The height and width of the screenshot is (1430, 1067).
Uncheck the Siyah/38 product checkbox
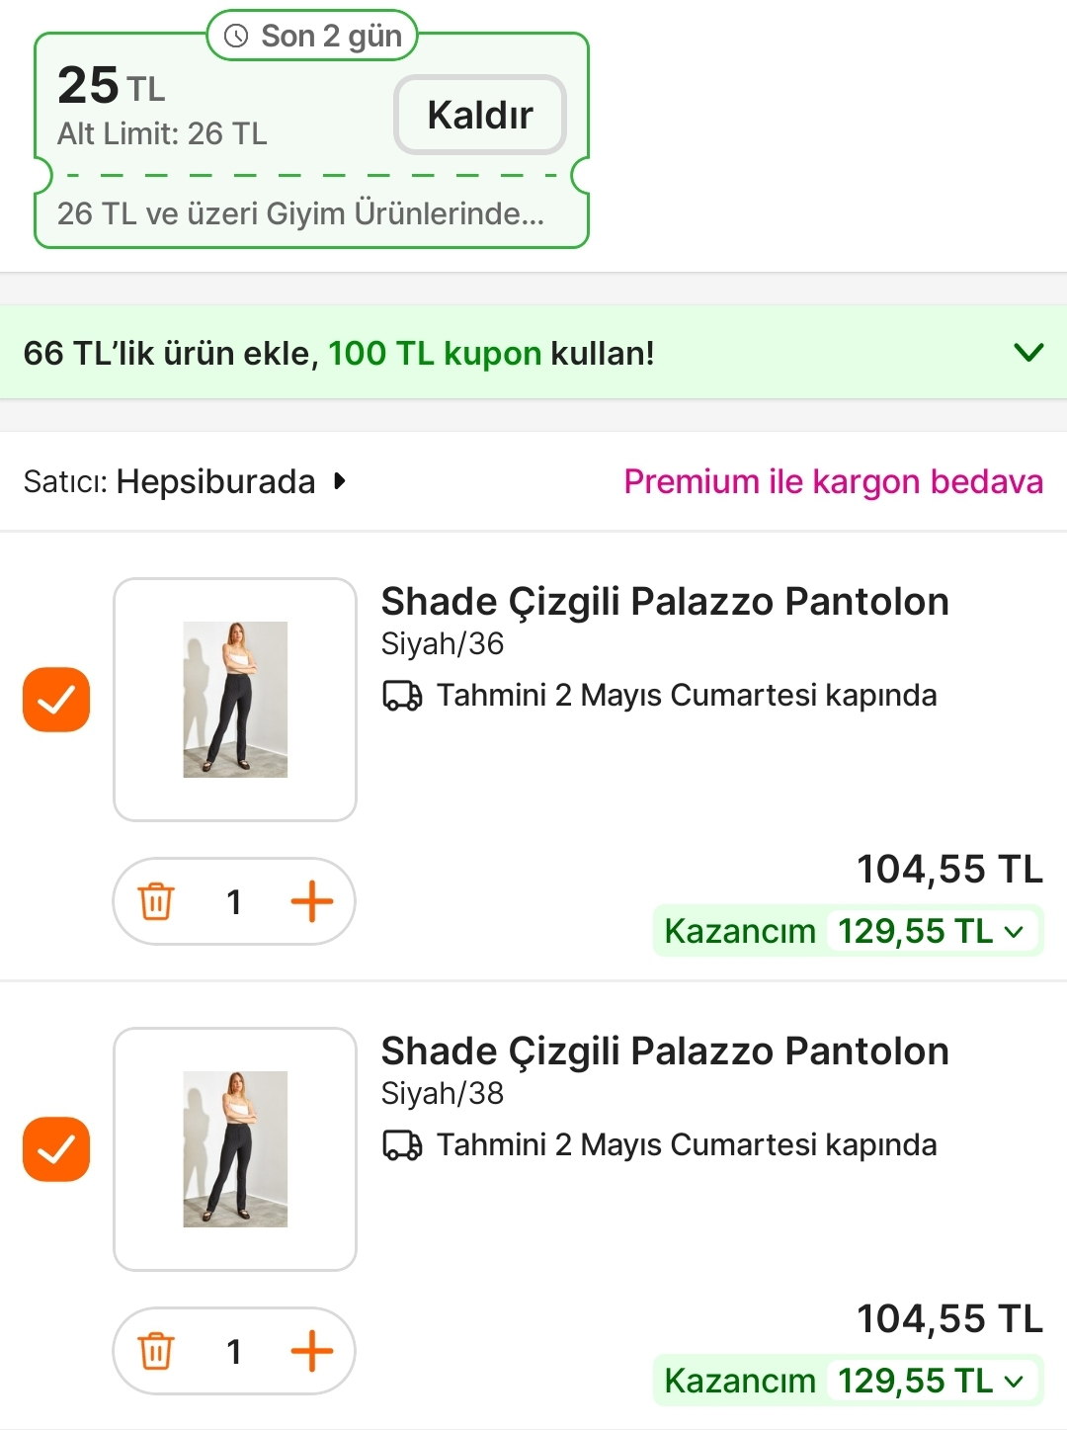56,1149
